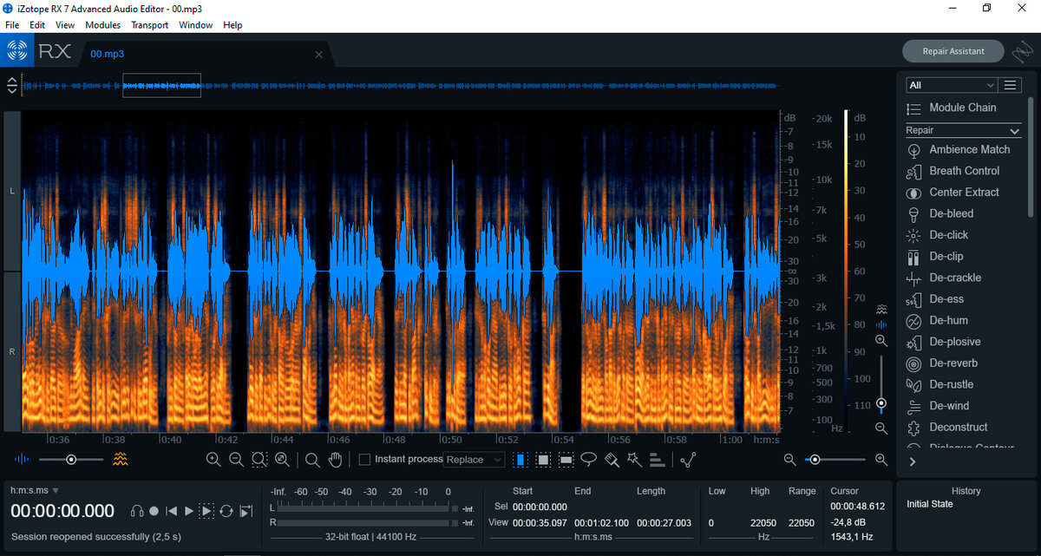The image size is (1041, 556).
Task: Open the Modules menu
Action: click(102, 25)
